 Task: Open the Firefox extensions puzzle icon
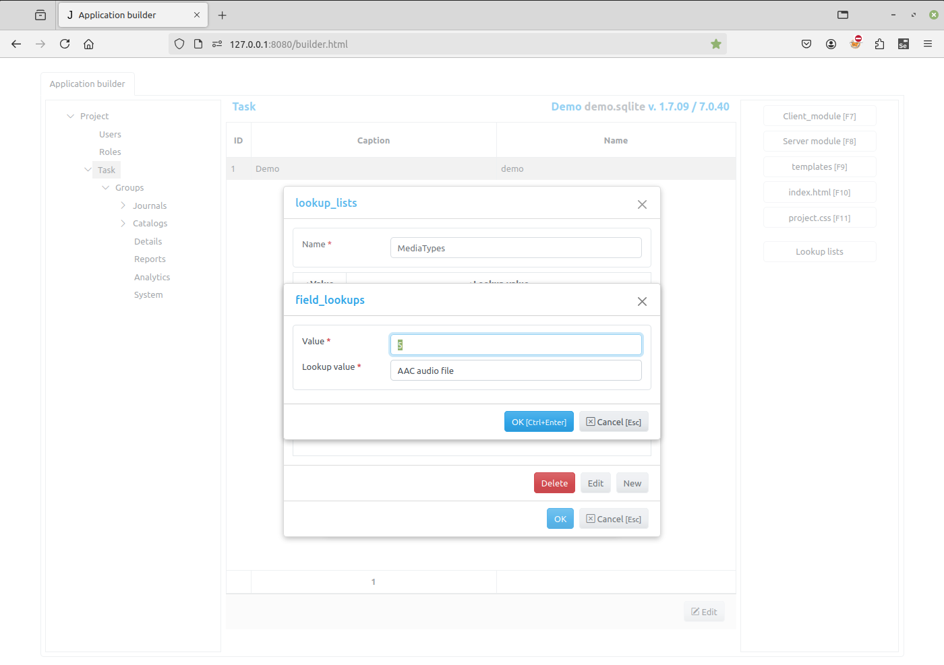coord(879,44)
